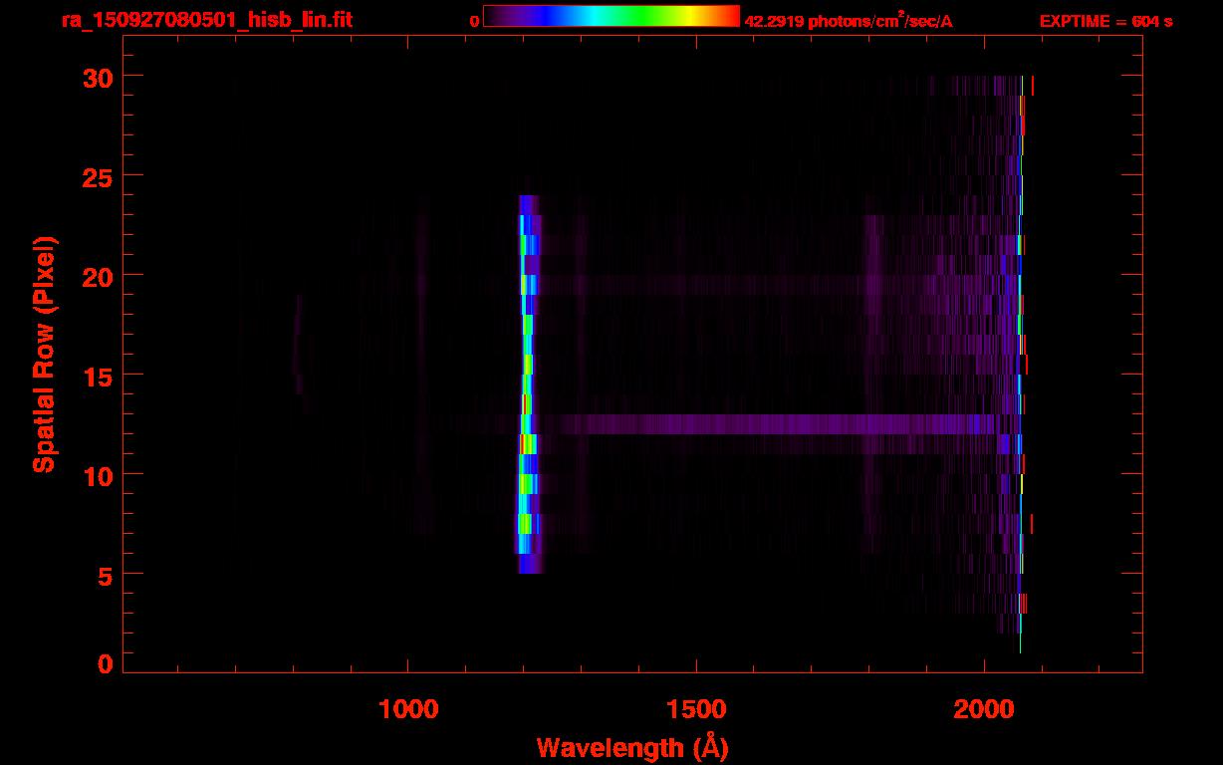The image size is (1223, 765).
Task: Click the EXPTIME = 604 s text
Action: 1105,21
